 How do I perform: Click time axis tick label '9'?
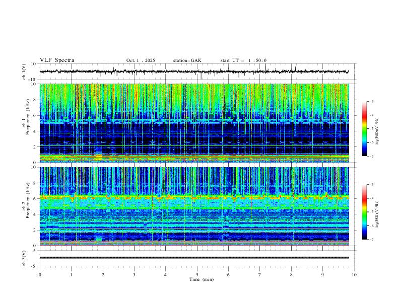(x=322, y=275)
